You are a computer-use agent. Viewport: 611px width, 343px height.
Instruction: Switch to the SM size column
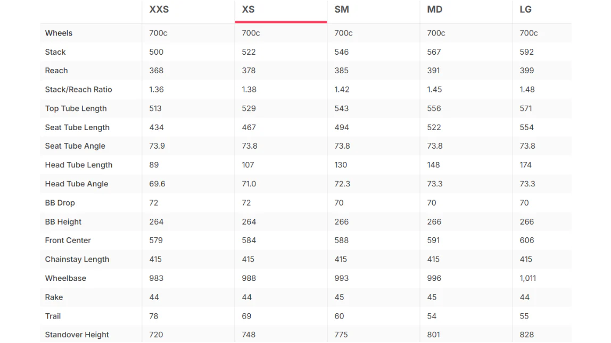coord(342,10)
